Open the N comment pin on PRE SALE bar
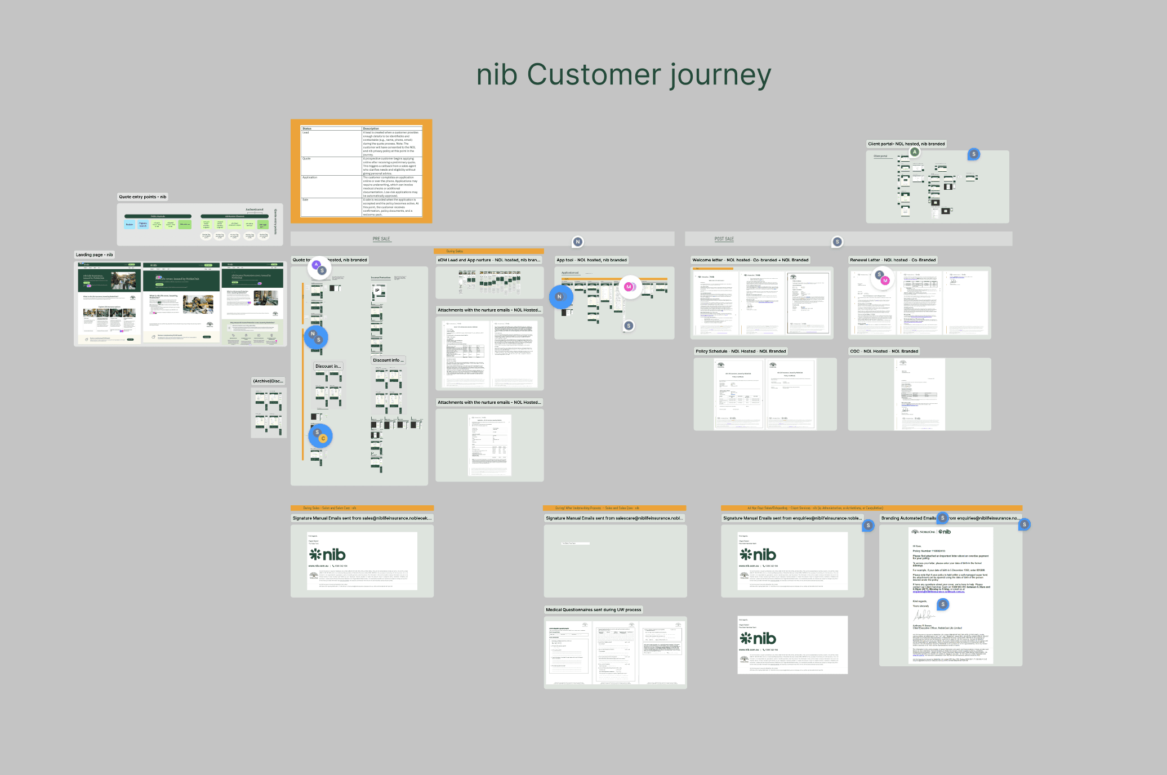The image size is (1167, 775). point(577,242)
